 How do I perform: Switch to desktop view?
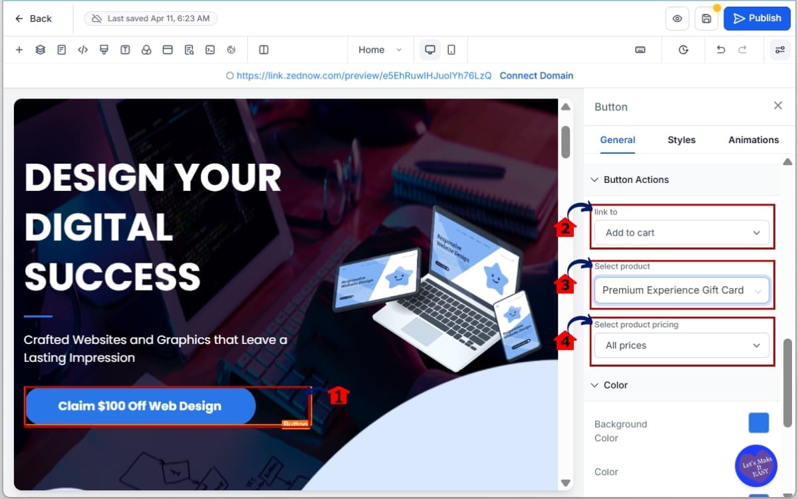(x=430, y=50)
